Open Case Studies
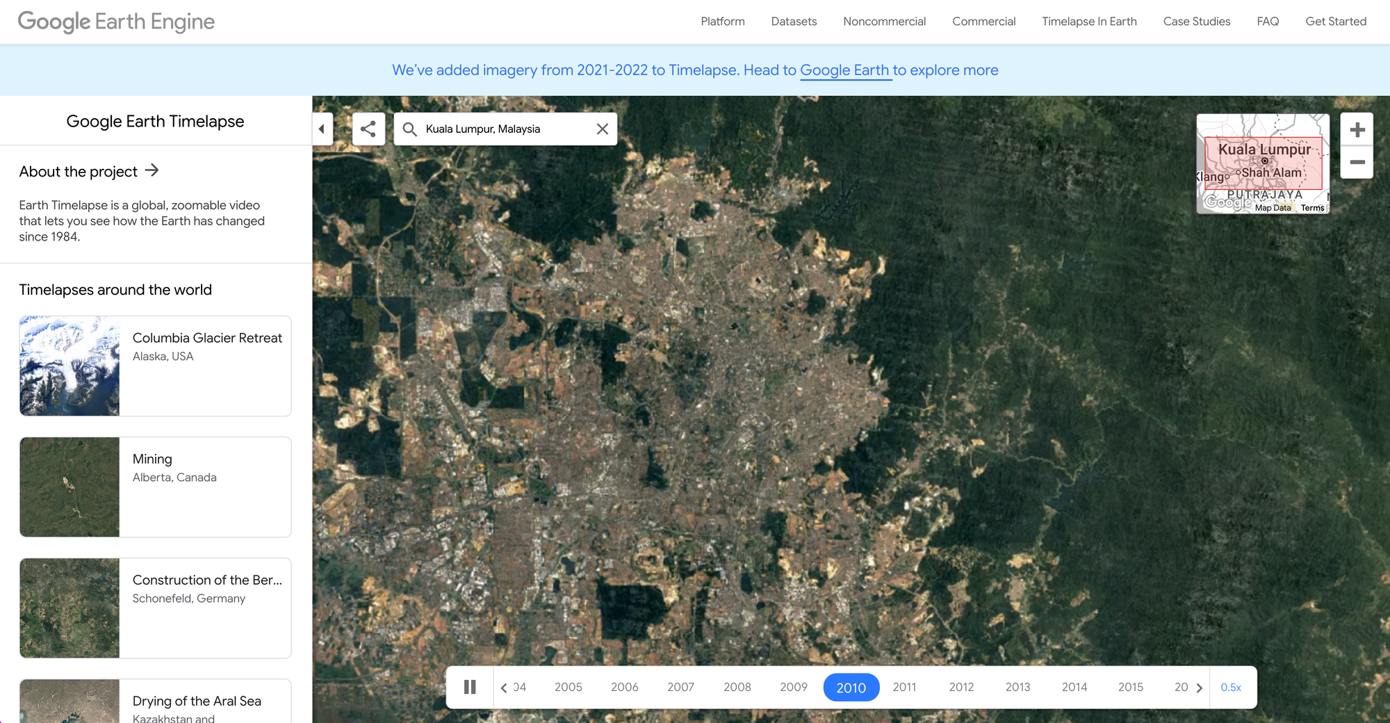1390x723 pixels. coord(1197,22)
